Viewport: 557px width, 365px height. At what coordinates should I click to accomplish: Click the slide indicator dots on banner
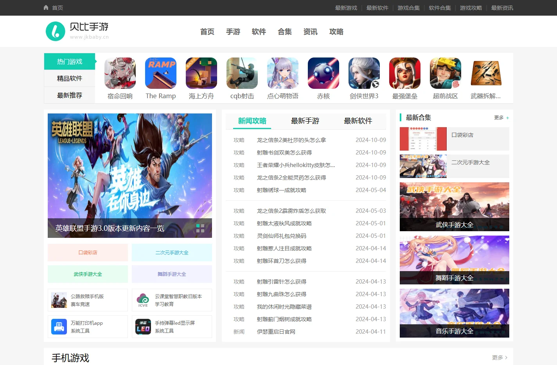tap(200, 228)
